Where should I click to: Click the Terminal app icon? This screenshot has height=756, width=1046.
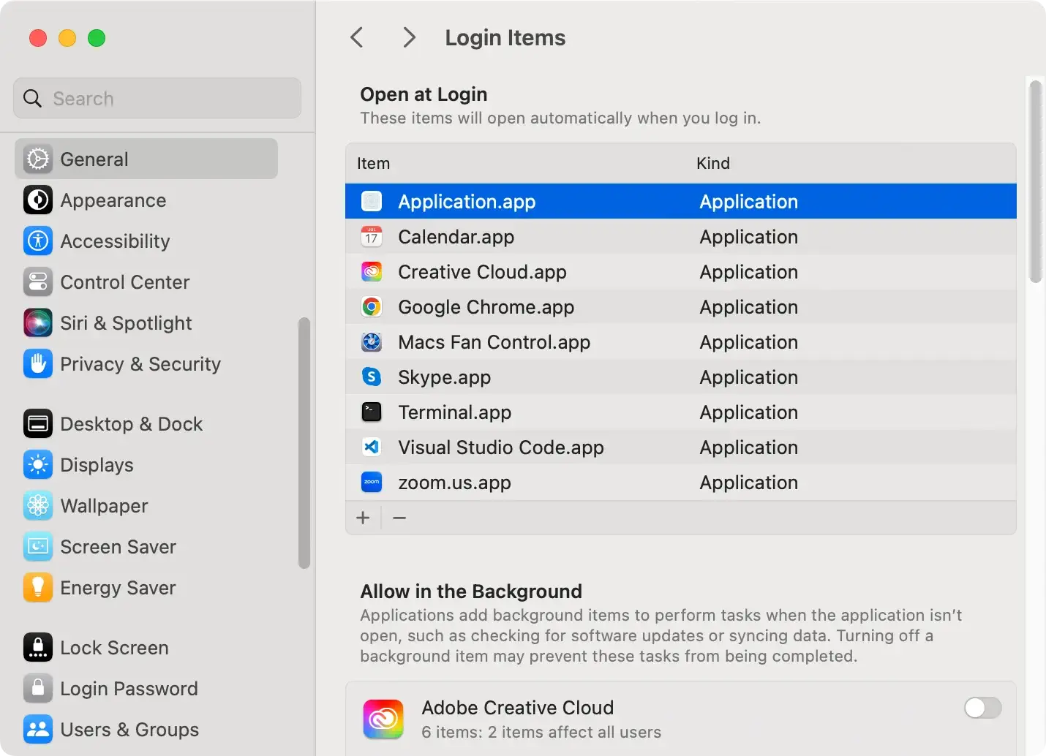coord(372,412)
